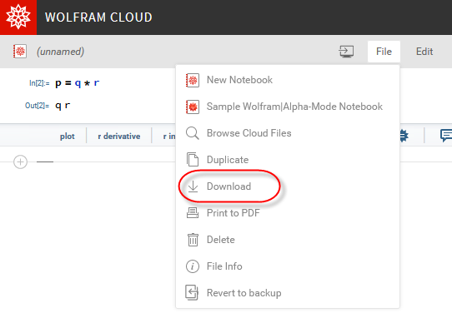Open the Edit menu
Viewport: 452px width, 318px height.
[x=424, y=52]
